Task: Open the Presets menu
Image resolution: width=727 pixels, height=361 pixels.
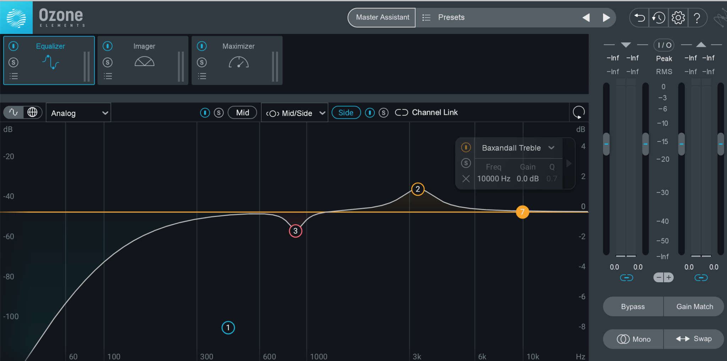Action: click(451, 17)
